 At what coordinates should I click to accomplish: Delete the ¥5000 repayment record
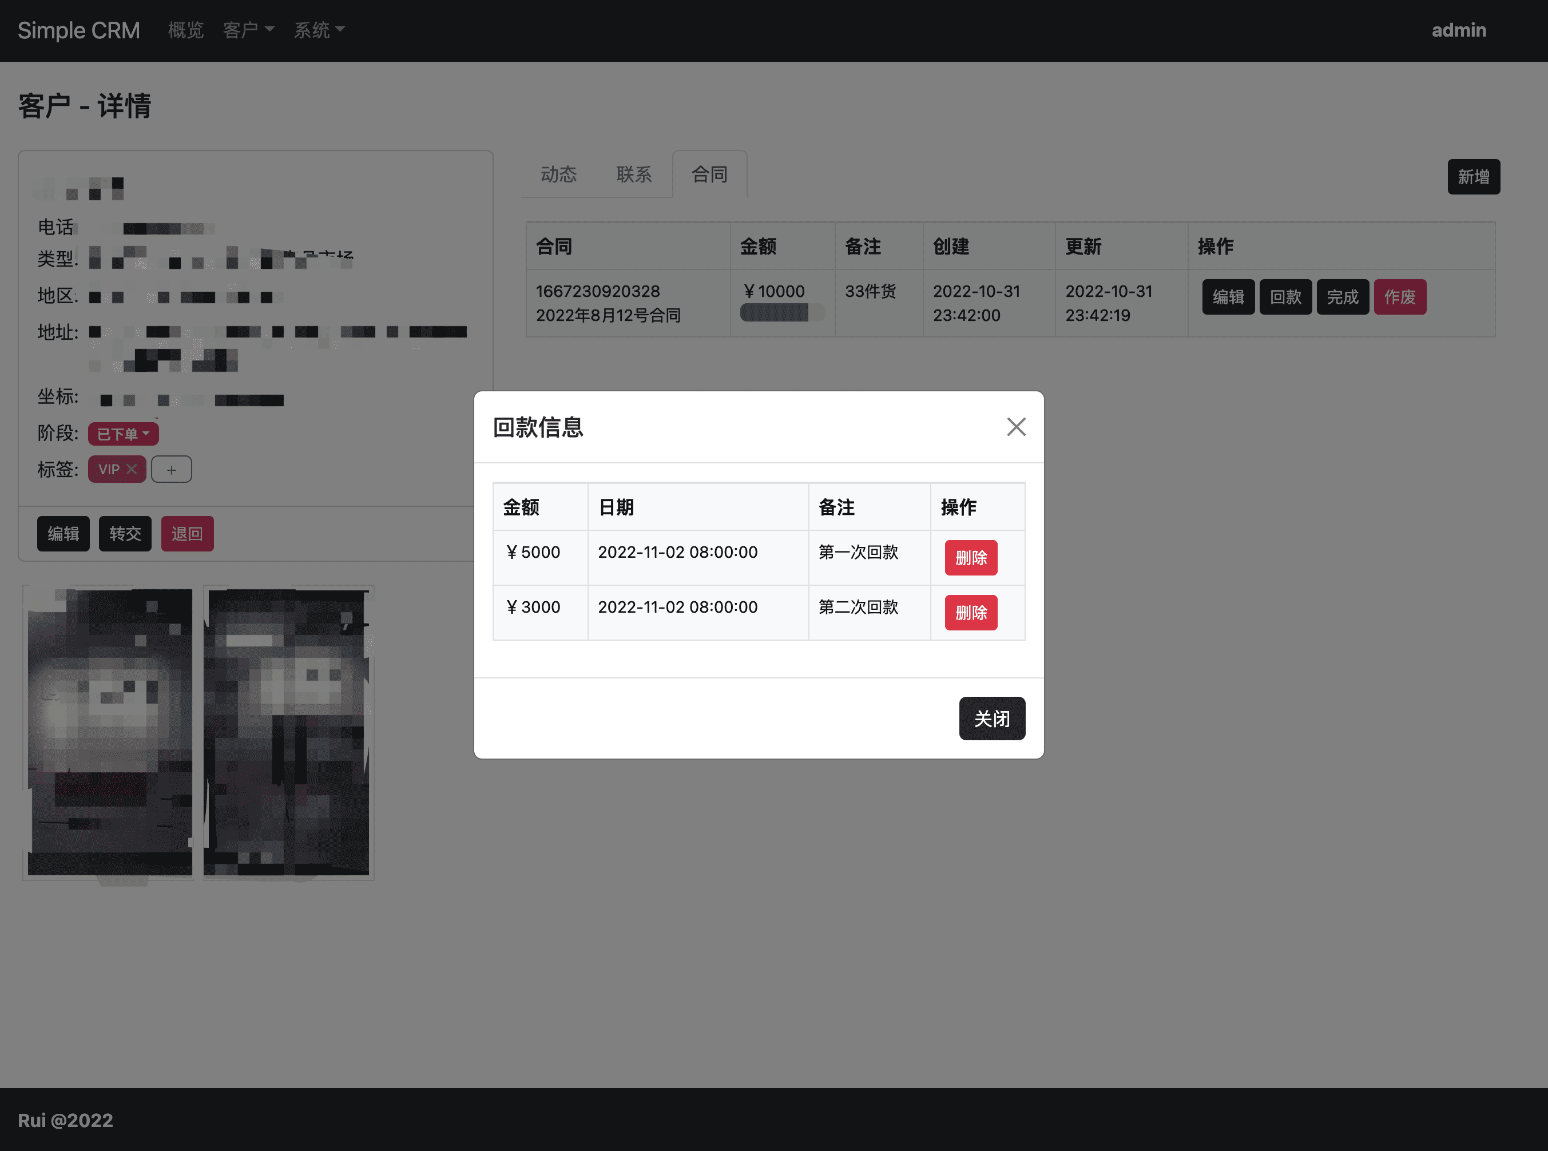[x=970, y=557]
